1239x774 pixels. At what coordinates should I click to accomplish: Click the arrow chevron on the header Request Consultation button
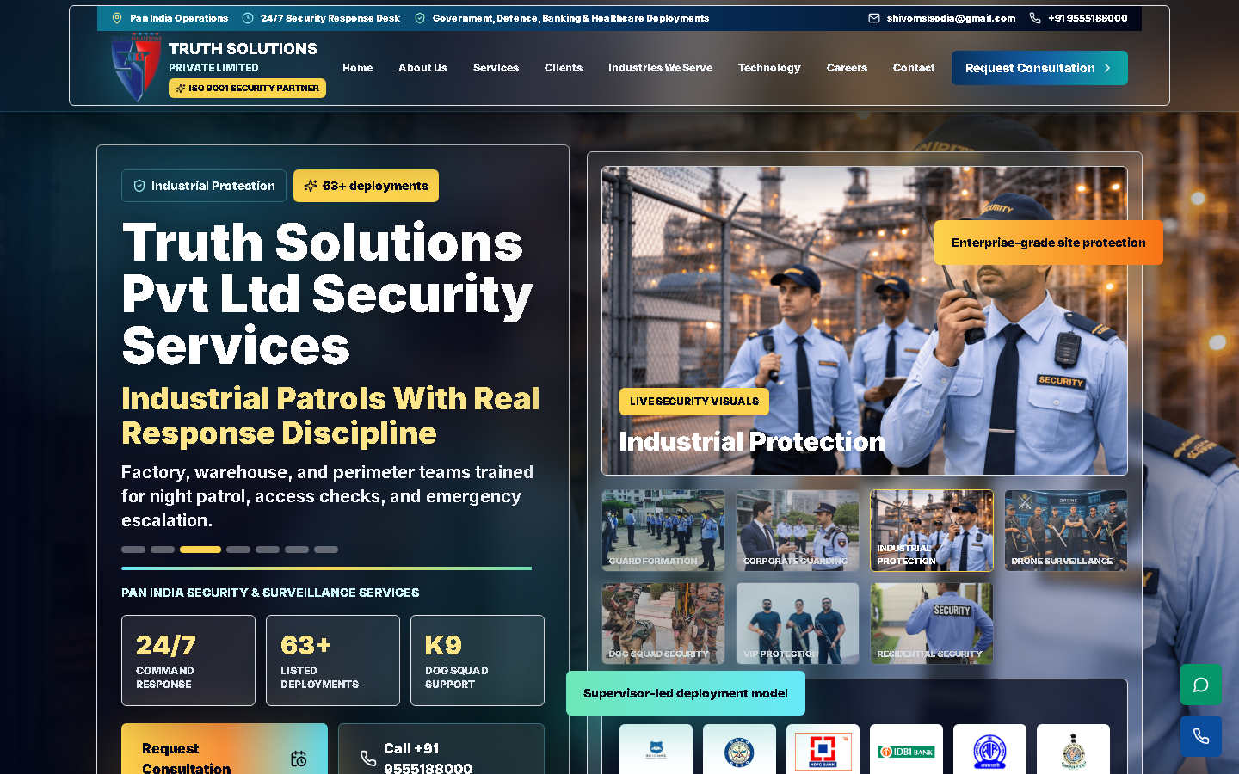pos(1107,68)
